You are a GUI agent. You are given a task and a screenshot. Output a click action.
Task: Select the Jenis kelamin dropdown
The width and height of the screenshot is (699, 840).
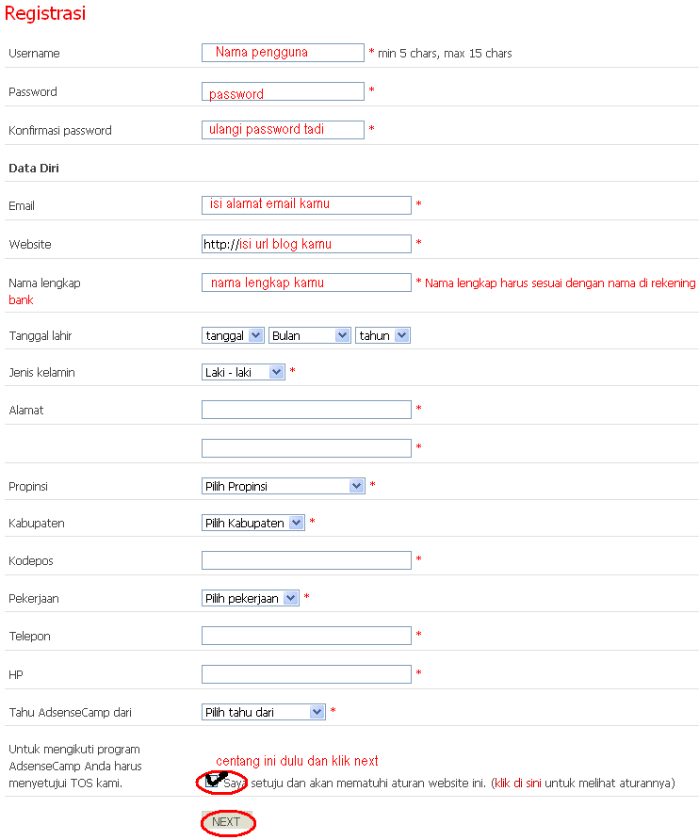pyautogui.click(x=243, y=372)
